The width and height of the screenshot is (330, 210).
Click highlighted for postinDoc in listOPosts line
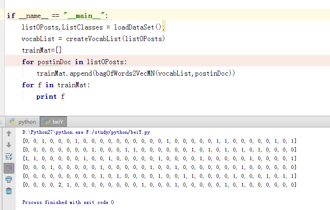click(x=74, y=62)
